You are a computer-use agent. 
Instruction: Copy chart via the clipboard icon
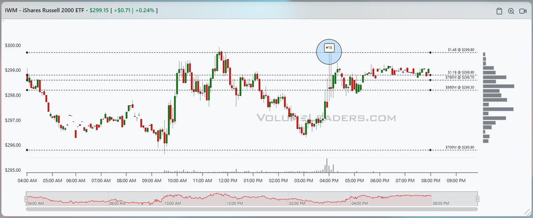coord(499,11)
